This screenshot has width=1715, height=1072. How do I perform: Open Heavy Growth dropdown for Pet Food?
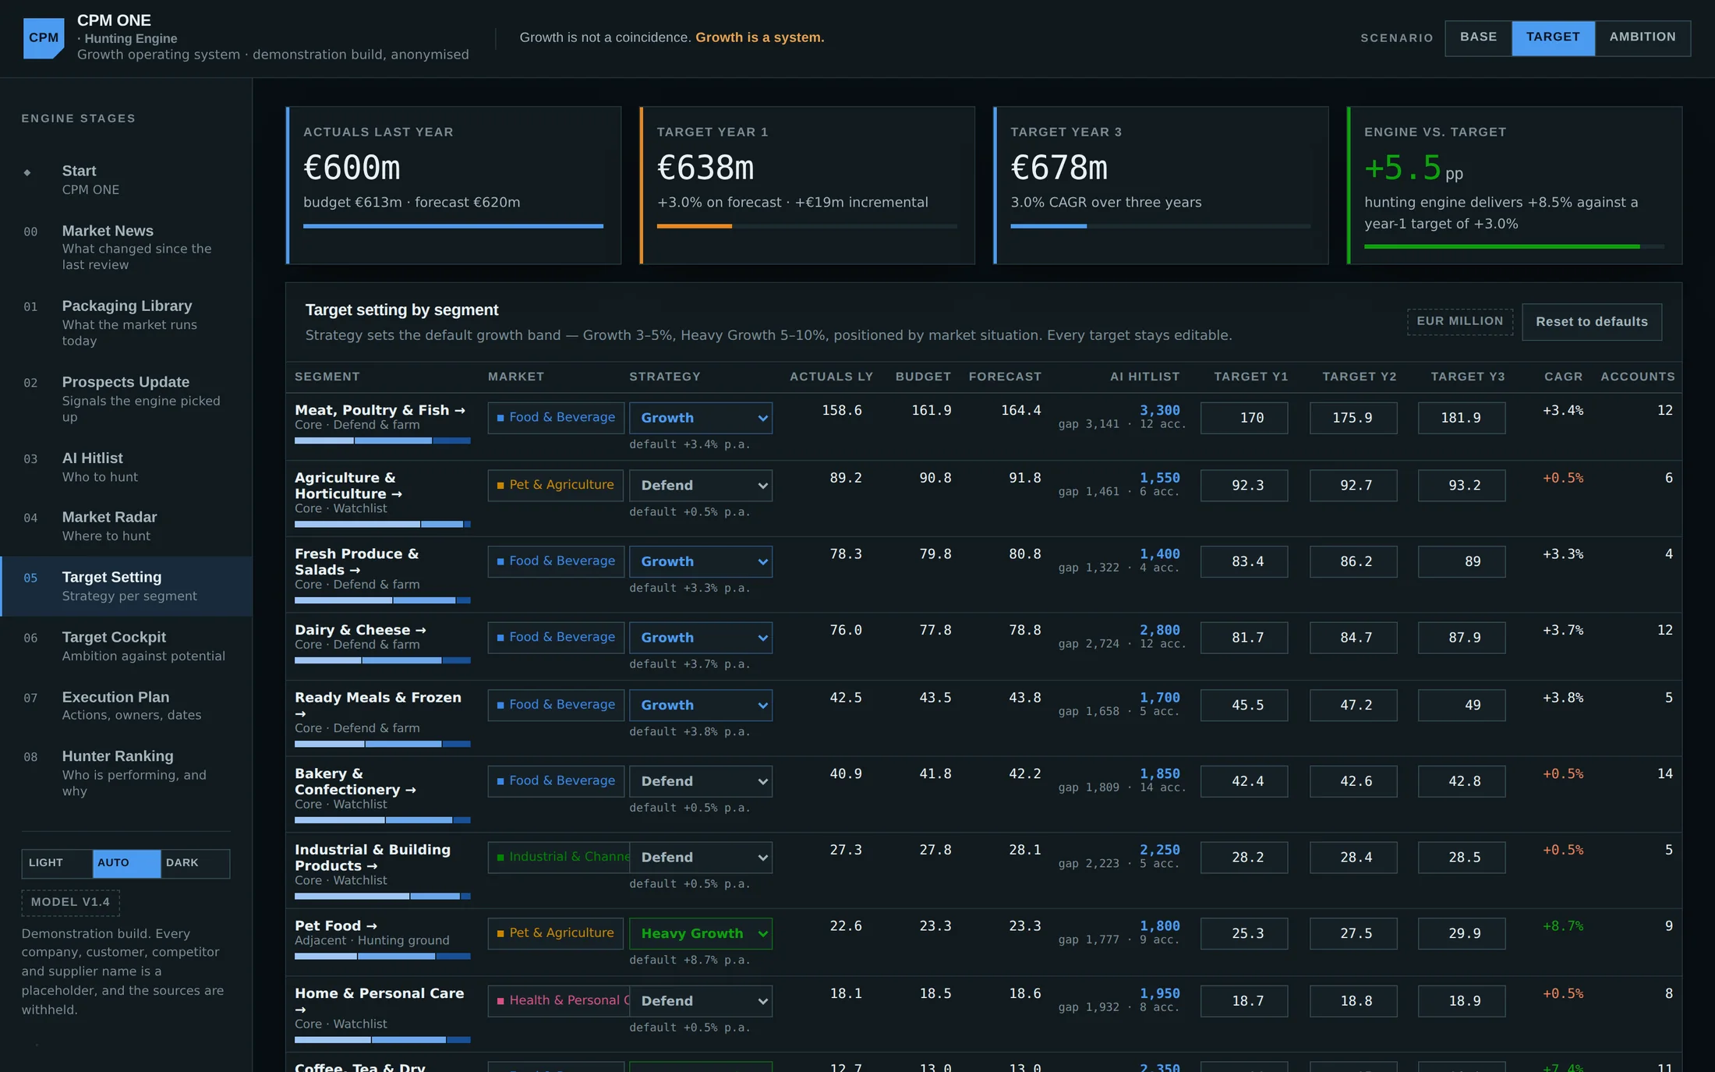click(x=701, y=933)
